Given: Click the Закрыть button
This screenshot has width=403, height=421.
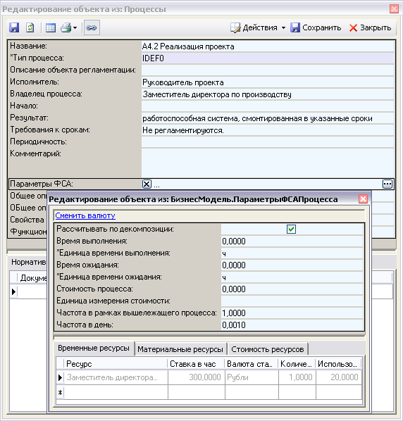Looking at the screenshot, I should coord(370,27).
